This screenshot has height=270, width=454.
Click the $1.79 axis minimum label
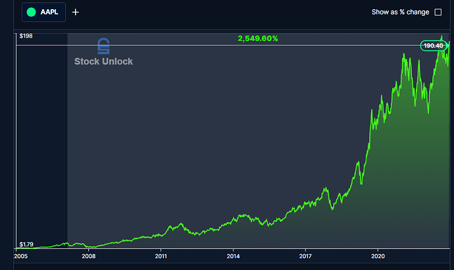[x=26, y=244]
